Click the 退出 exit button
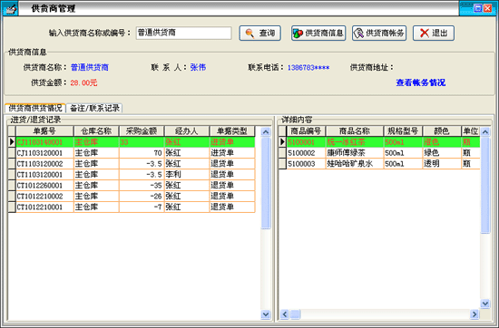 click(x=434, y=33)
